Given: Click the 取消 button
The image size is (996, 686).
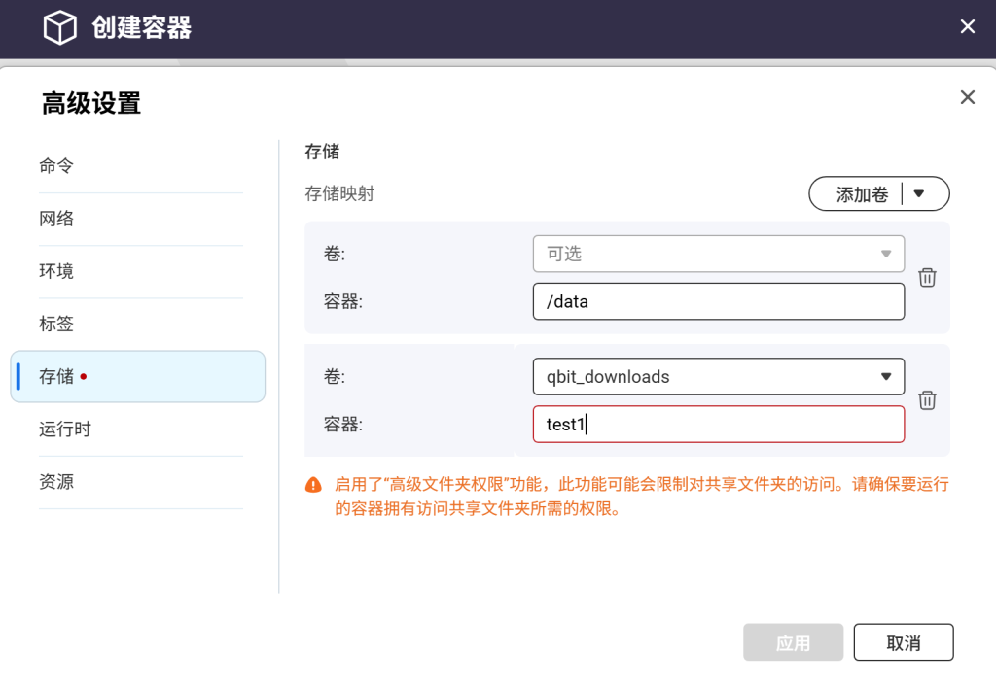Looking at the screenshot, I should tap(903, 642).
